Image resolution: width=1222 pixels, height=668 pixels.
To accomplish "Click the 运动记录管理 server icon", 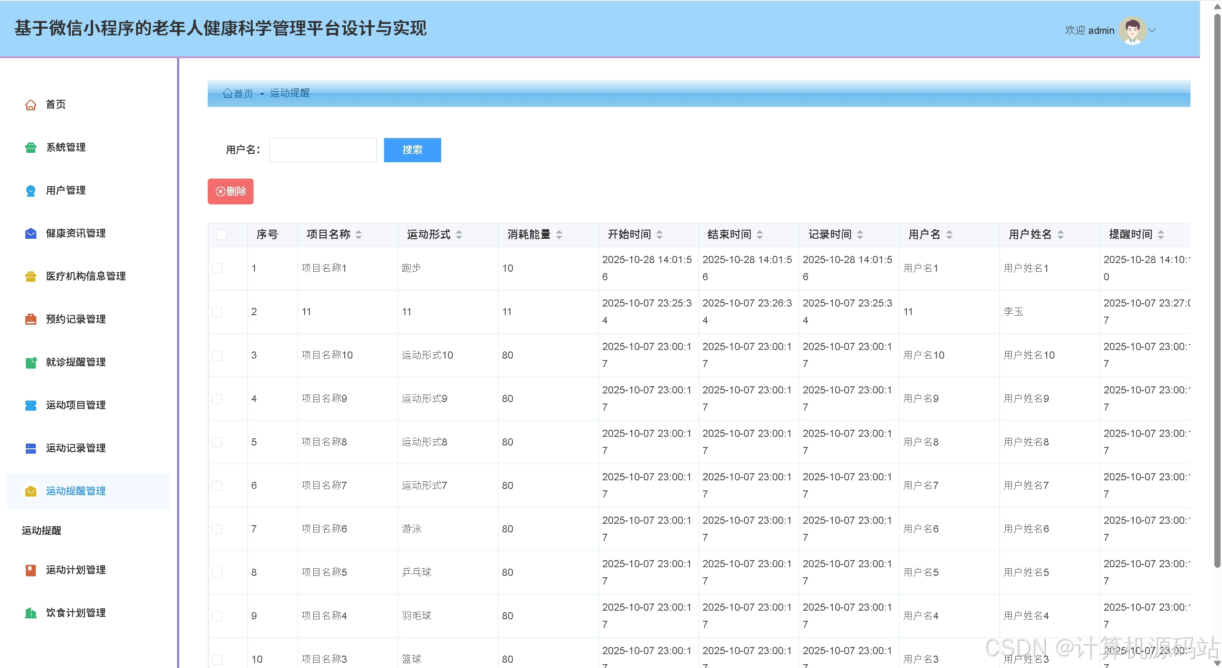I will click(x=31, y=448).
